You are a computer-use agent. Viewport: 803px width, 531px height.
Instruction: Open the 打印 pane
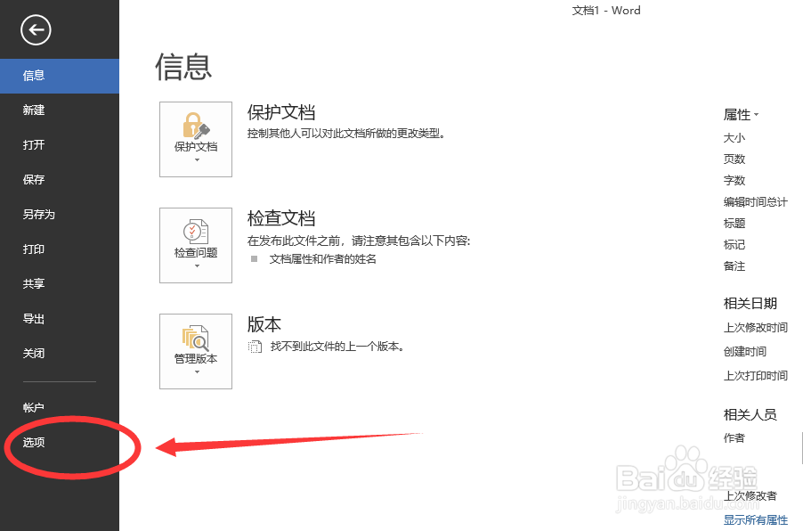35,249
